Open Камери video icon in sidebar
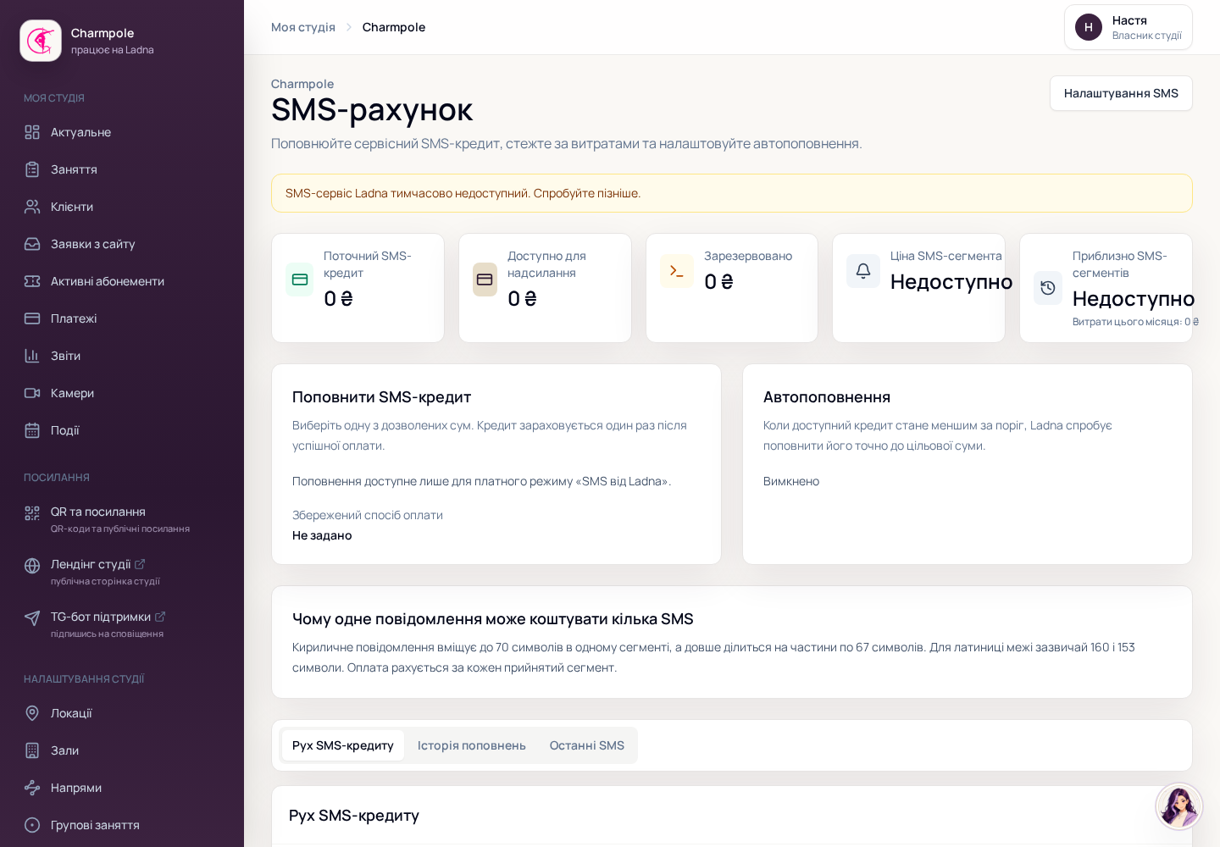This screenshot has height=847, width=1220. click(32, 393)
